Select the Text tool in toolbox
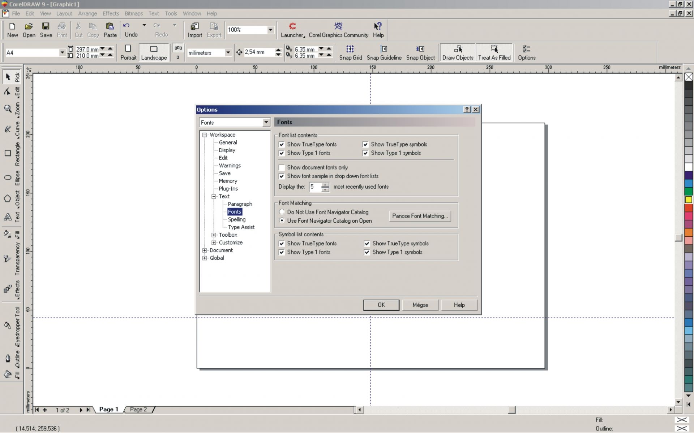694x433 pixels. [x=8, y=216]
